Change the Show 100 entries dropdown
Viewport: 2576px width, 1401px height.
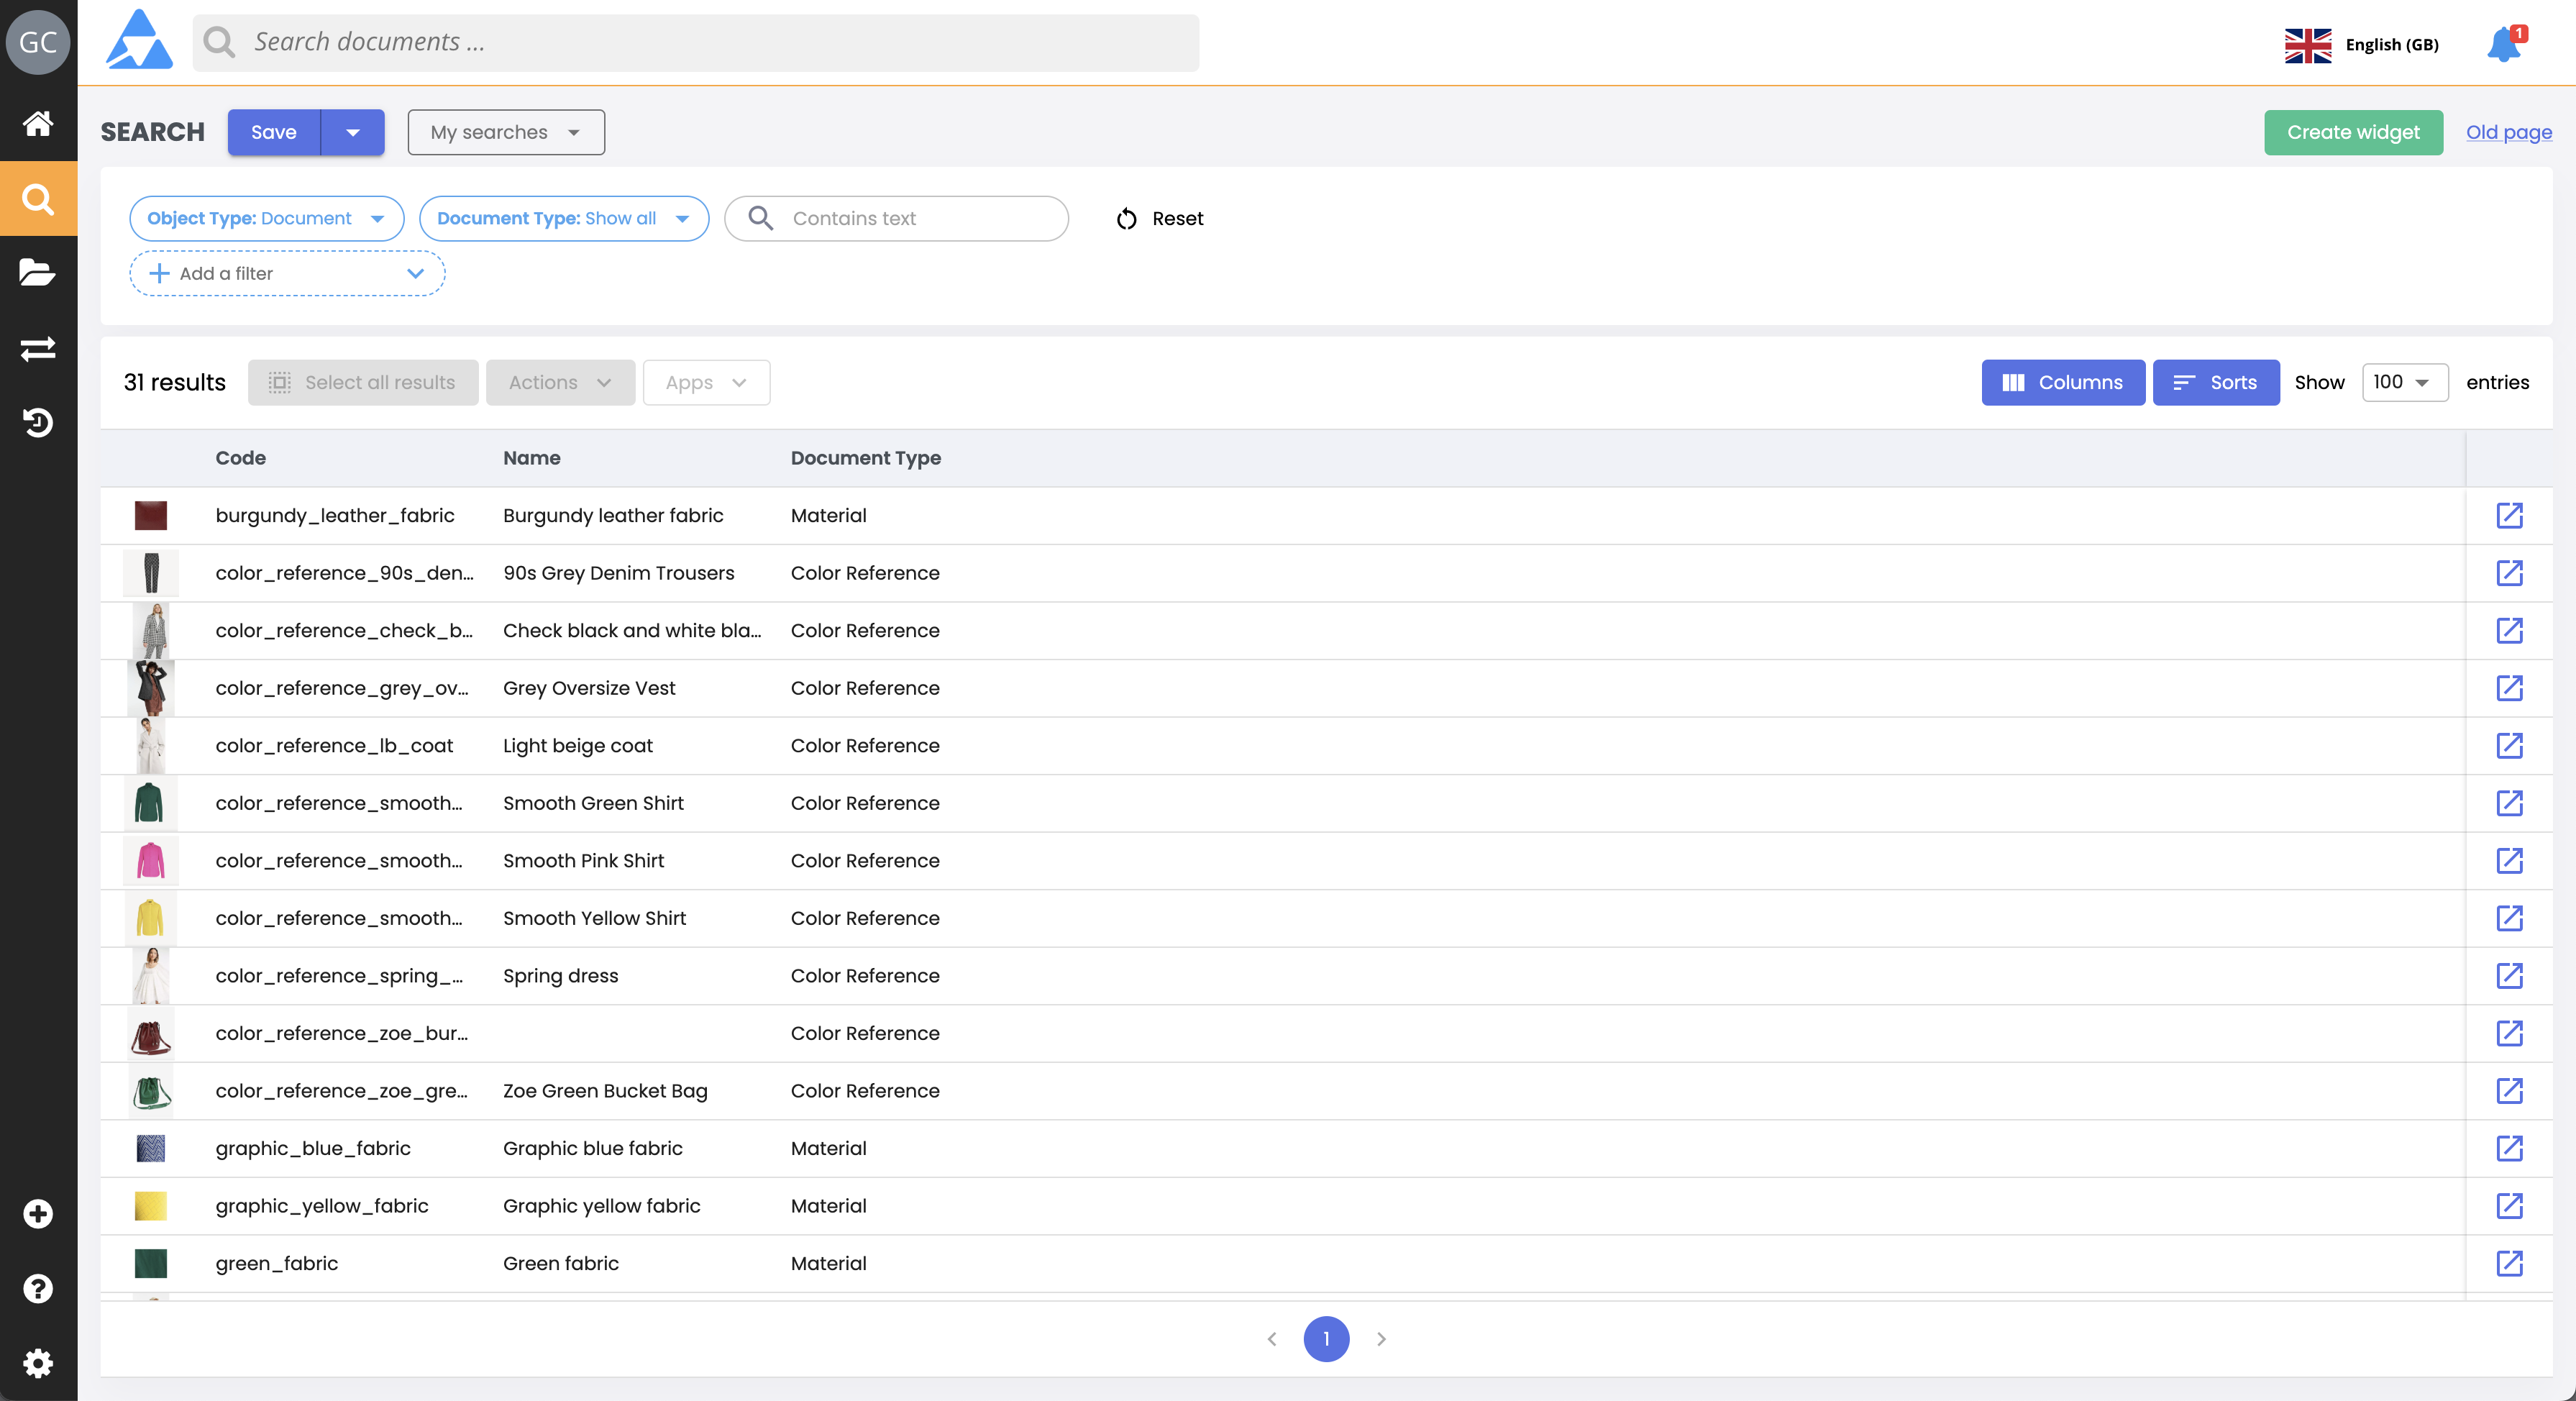pos(2404,383)
